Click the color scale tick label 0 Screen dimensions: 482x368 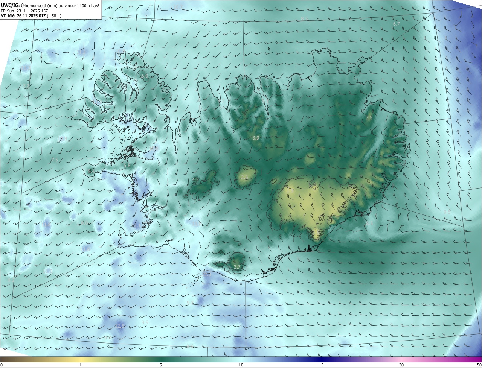tap(2, 365)
